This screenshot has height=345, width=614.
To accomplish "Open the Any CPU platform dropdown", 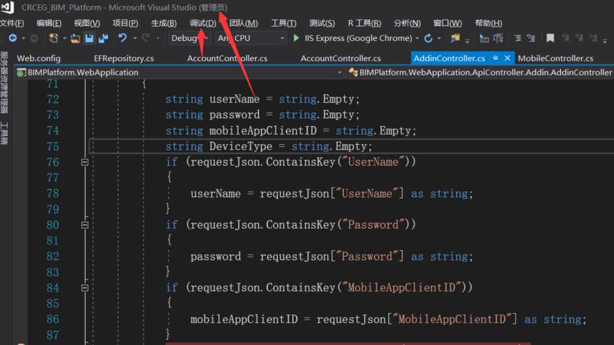I will [x=251, y=38].
